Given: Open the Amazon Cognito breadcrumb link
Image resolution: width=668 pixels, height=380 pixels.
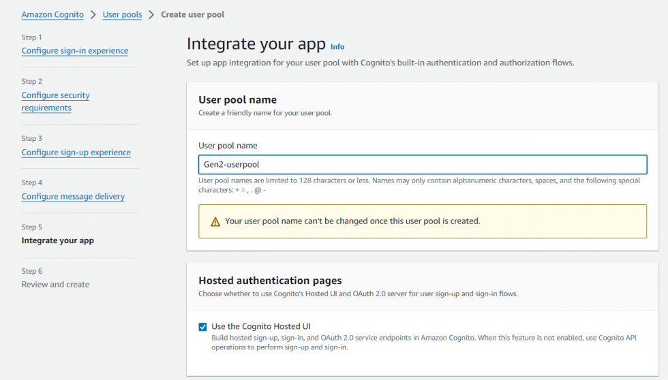Looking at the screenshot, I should point(52,14).
